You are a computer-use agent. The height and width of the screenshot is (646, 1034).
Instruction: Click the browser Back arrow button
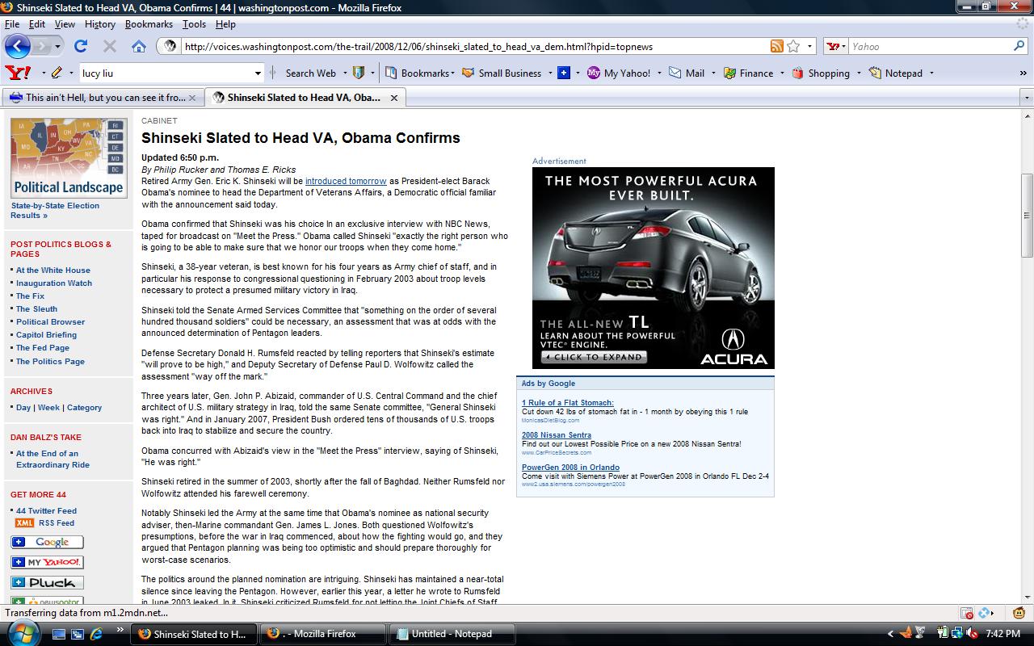pyautogui.click(x=18, y=46)
